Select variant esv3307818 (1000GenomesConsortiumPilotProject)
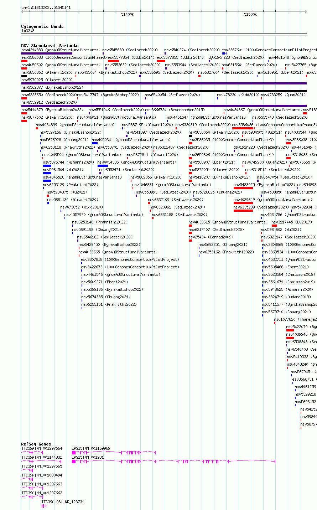Viewport: 317px width, 510px height. (x=130, y=259)
